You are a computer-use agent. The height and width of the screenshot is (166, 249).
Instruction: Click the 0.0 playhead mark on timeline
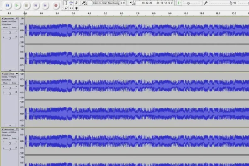pyautogui.click(x=25, y=14)
